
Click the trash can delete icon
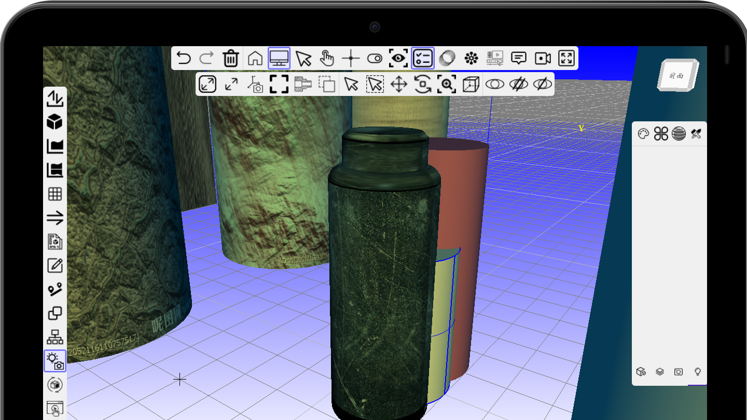(230, 58)
